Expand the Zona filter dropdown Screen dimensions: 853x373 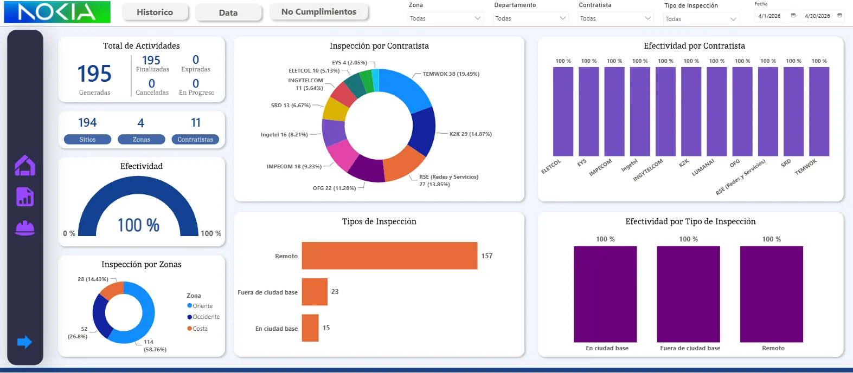(445, 18)
